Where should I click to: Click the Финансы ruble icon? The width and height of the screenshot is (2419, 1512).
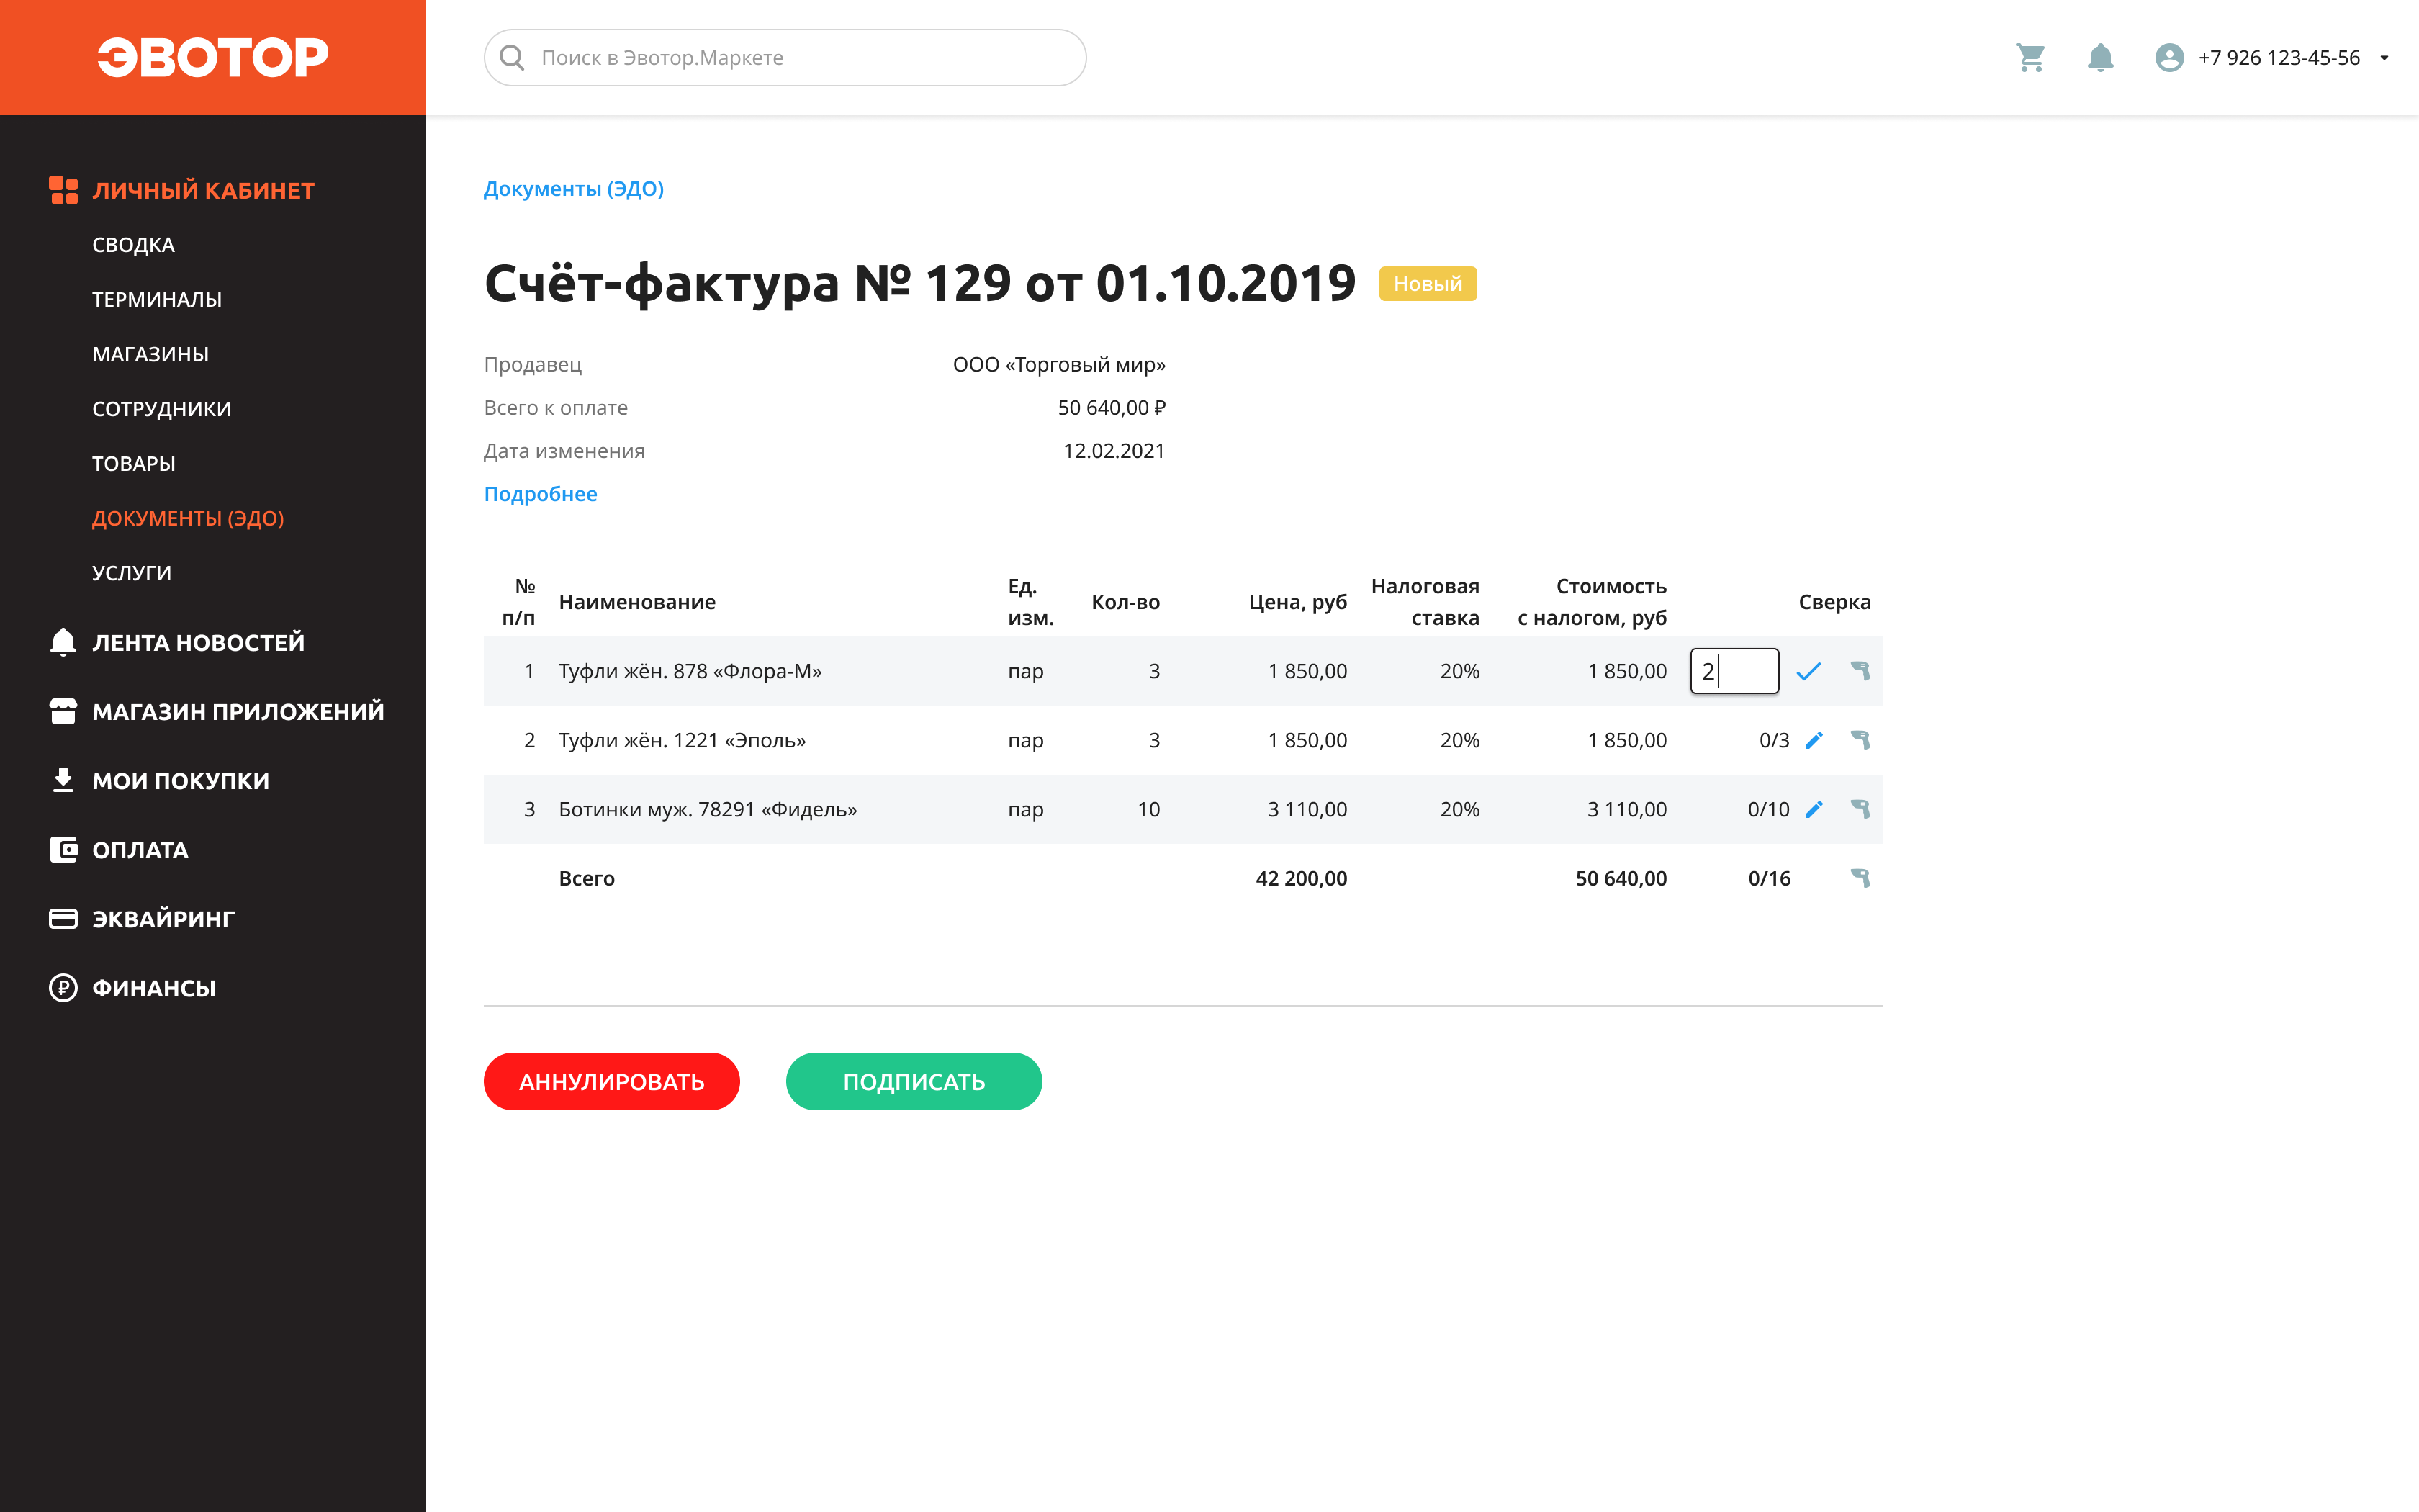(x=63, y=988)
